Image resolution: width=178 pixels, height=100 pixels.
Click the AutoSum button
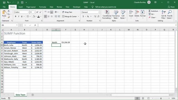point(154,11)
